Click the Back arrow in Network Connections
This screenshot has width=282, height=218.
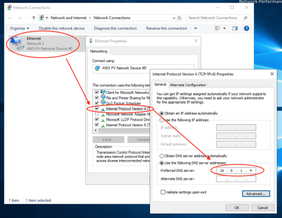[x=10, y=18]
